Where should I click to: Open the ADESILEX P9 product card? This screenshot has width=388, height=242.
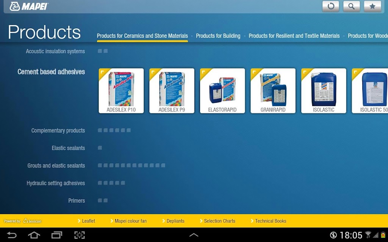pyautogui.click(x=172, y=91)
